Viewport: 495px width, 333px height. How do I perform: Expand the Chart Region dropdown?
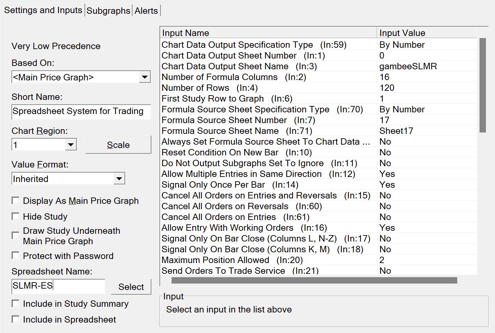click(x=71, y=145)
